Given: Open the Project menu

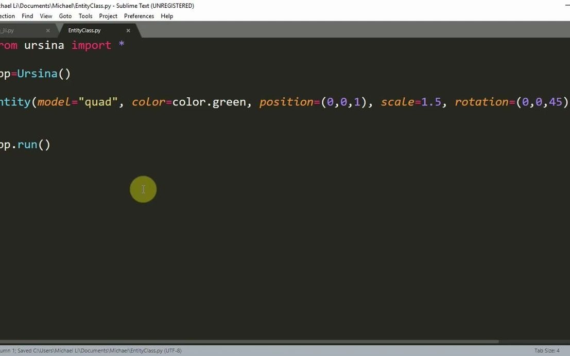Looking at the screenshot, I should click(x=108, y=16).
